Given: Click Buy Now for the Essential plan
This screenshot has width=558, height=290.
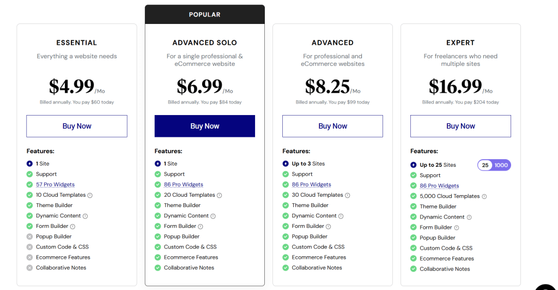Looking at the screenshot, I should point(77,126).
